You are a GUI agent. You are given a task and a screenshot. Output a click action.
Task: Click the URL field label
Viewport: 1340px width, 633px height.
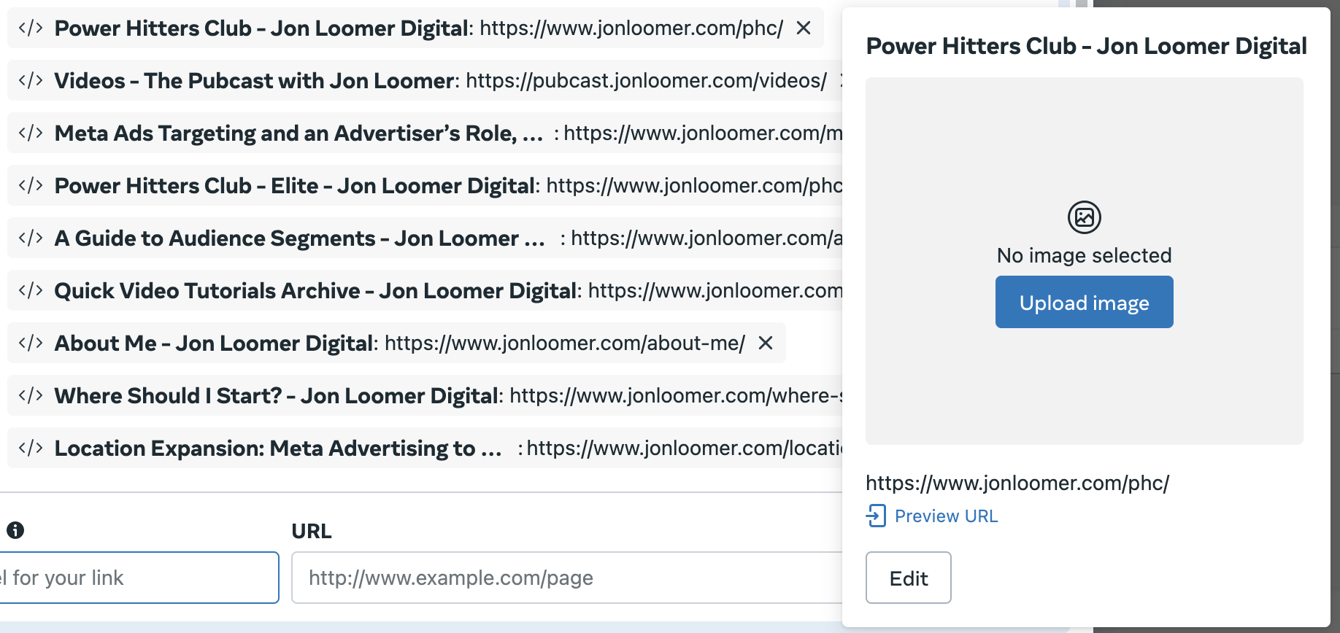(312, 531)
